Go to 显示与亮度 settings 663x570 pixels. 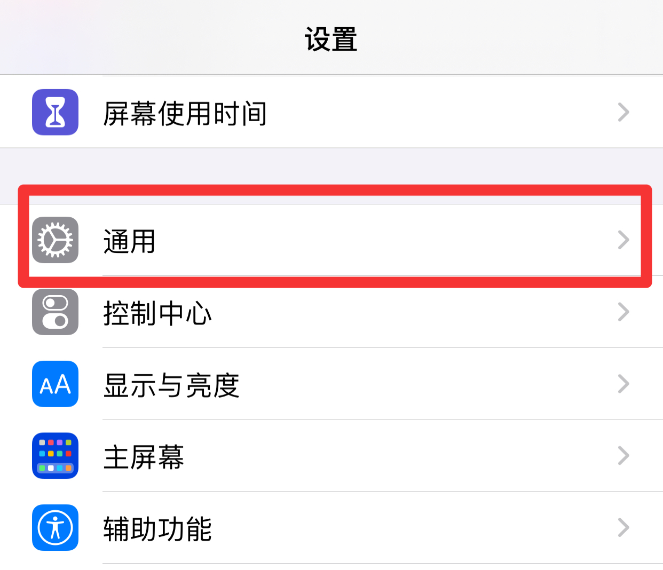(331, 384)
